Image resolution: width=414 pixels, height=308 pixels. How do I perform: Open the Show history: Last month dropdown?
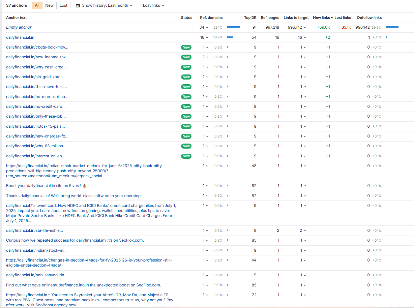coord(107,5)
